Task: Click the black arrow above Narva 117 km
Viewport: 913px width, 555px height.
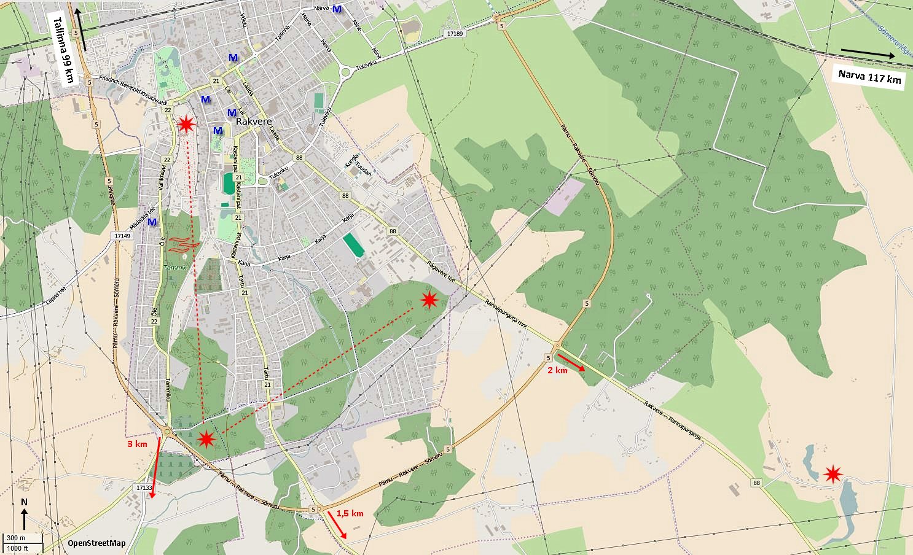Action: coord(868,53)
